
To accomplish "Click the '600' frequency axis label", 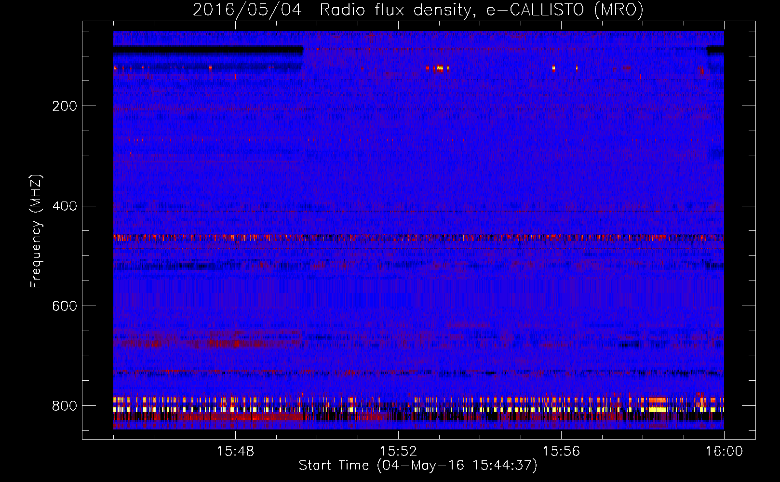I will (x=64, y=307).
